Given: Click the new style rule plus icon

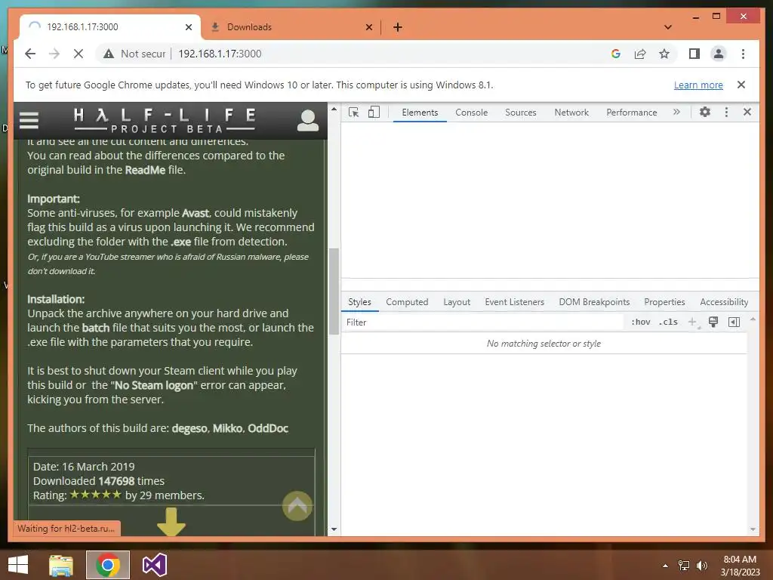Looking at the screenshot, I should pos(693,322).
